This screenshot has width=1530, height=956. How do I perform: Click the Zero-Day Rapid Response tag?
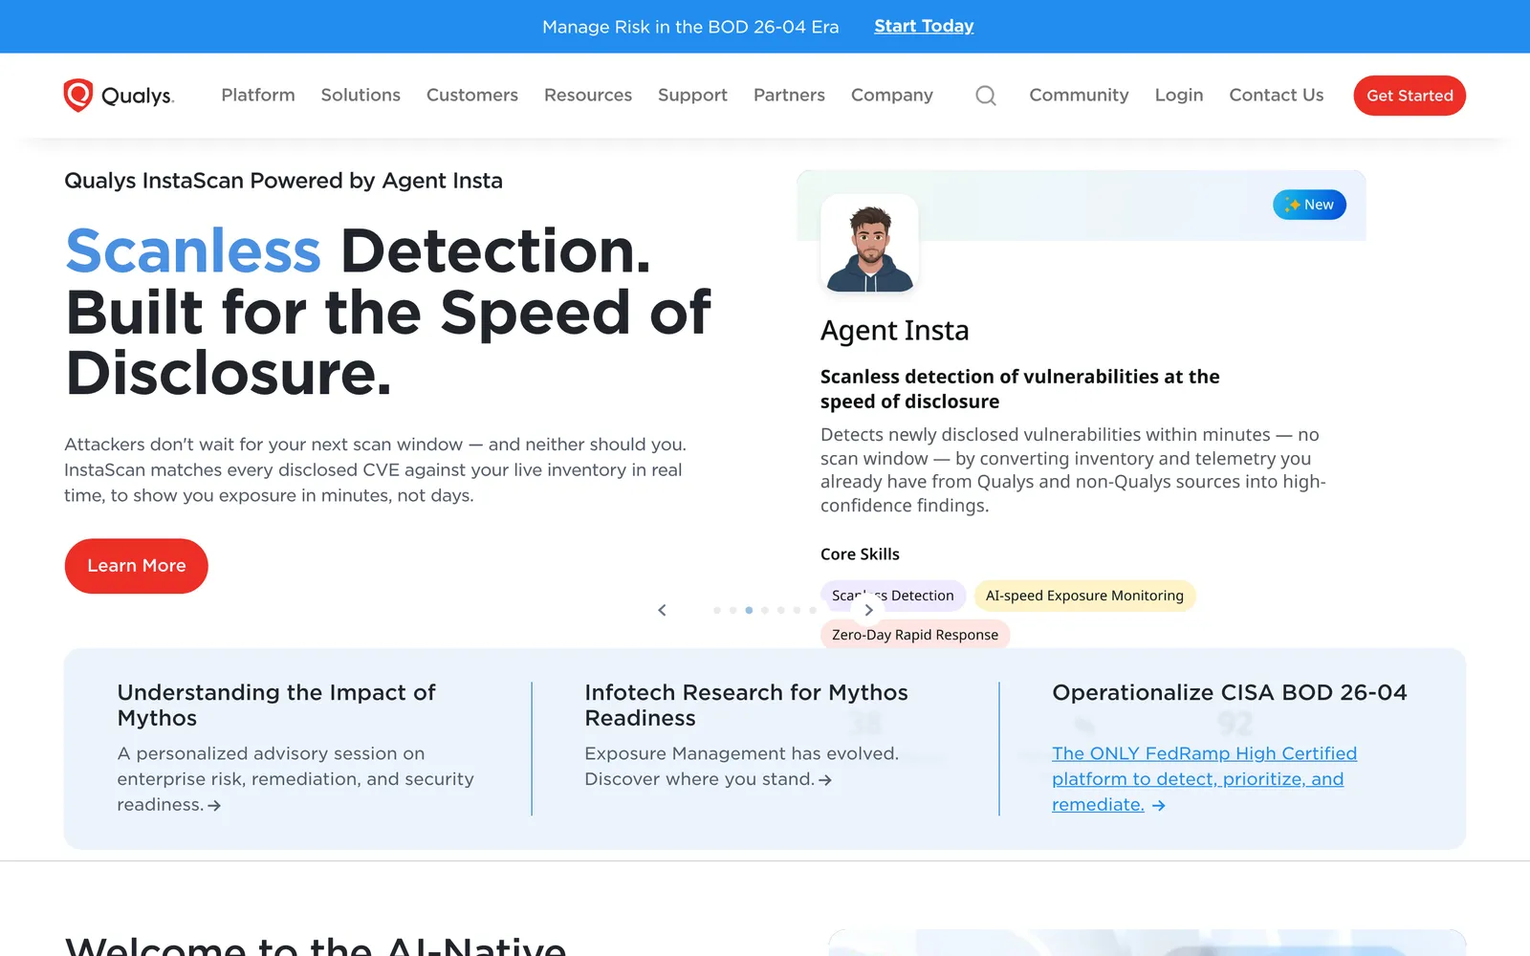click(915, 635)
